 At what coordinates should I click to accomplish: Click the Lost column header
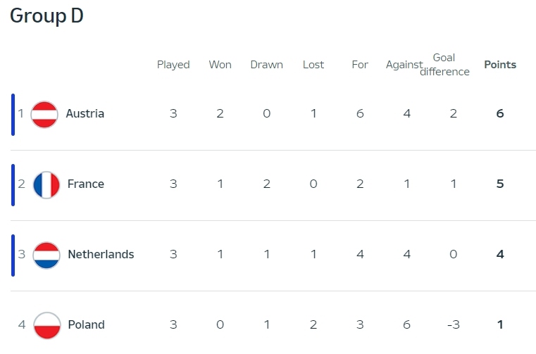(x=313, y=65)
